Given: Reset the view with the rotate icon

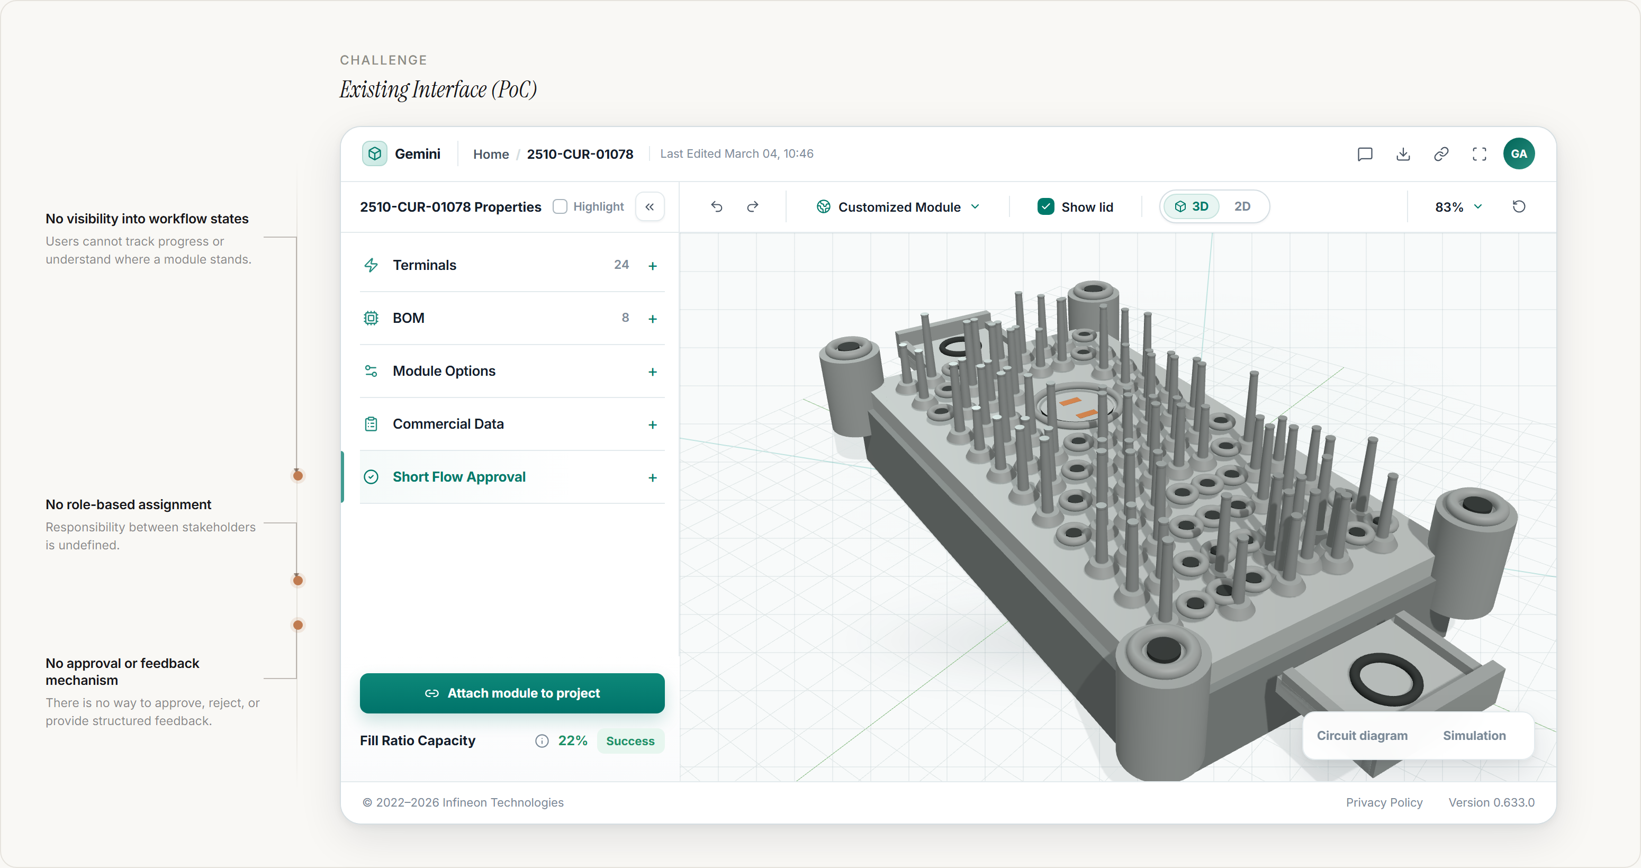Looking at the screenshot, I should (1519, 206).
